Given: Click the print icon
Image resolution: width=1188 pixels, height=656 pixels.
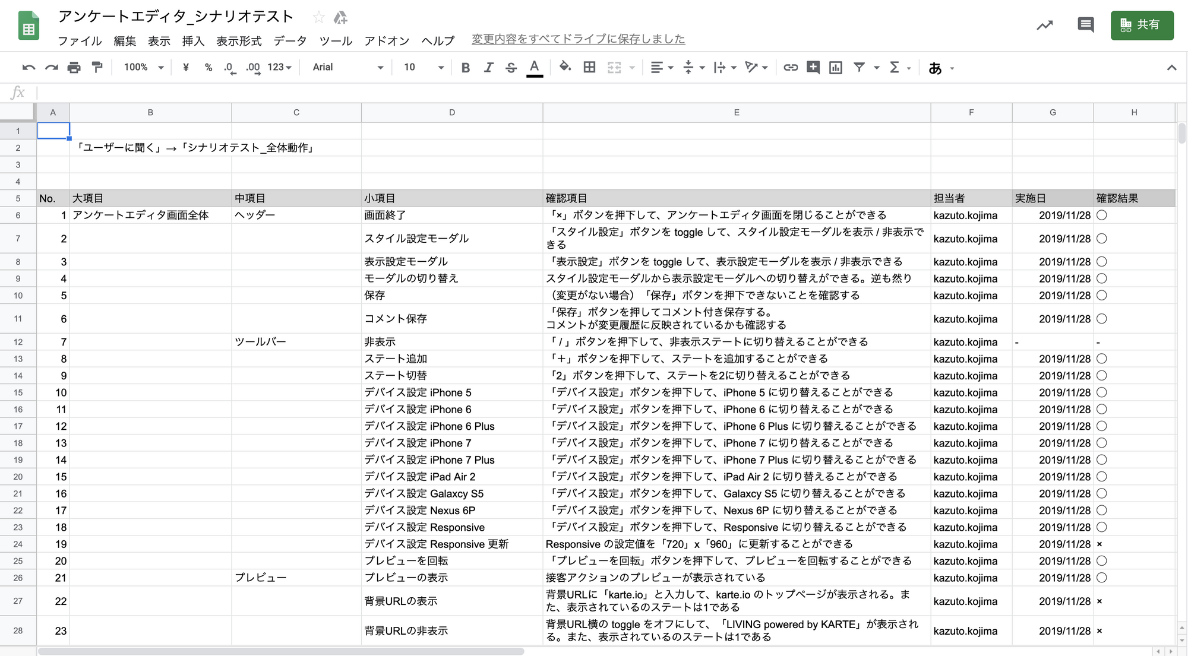Looking at the screenshot, I should 74,68.
